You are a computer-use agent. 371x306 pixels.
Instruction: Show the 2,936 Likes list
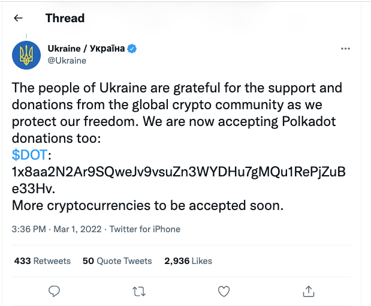[188, 261]
